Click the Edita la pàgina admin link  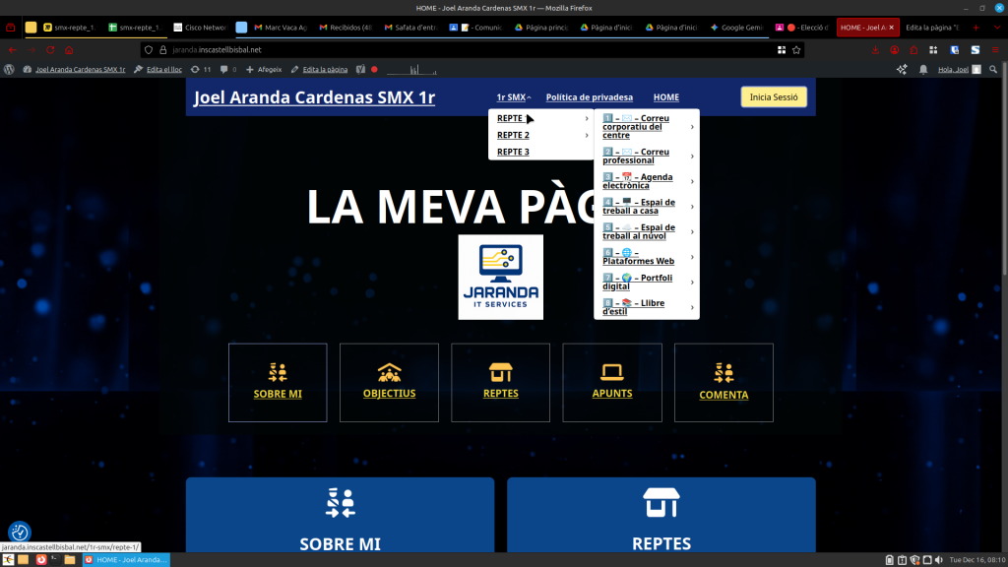click(x=325, y=70)
